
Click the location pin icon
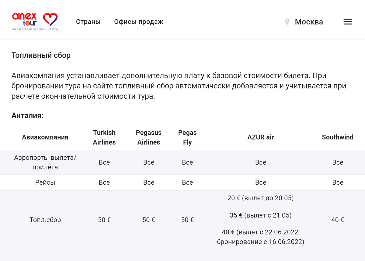[287, 22]
